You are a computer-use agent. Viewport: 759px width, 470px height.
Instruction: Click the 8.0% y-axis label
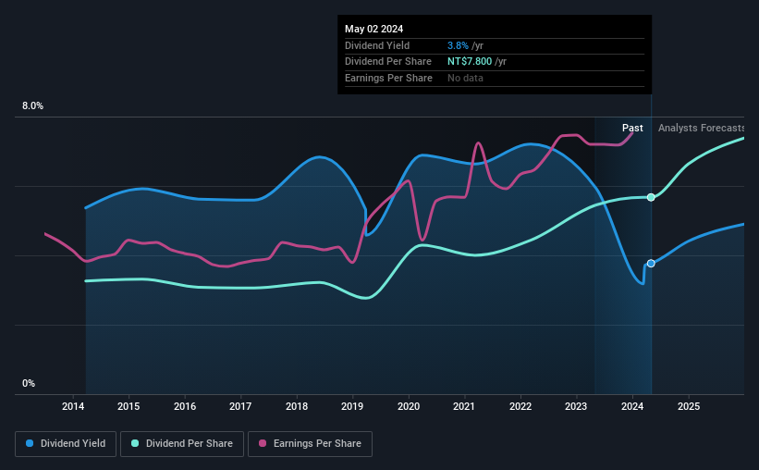pyautogui.click(x=32, y=106)
